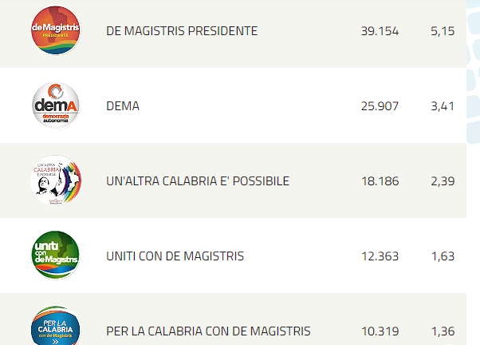Click the percentage value 3,41
The height and width of the screenshot is (345, 480).
tap(443, 106)
